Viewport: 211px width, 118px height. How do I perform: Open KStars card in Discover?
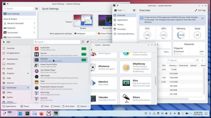click(136, 98)
